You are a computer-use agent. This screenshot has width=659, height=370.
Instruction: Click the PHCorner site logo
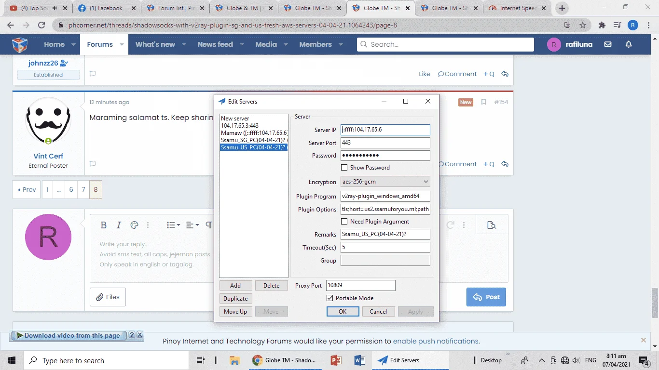click(x=20, y=44)
